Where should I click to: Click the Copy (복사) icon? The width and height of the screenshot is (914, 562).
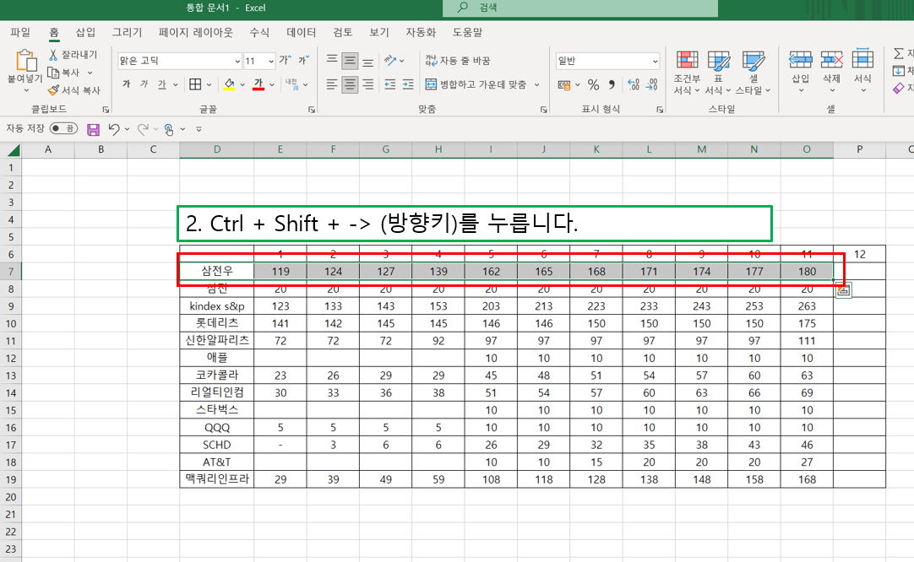53,73
